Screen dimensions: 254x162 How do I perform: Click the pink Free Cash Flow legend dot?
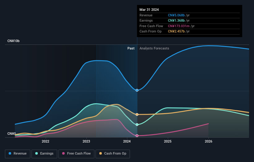click(x=63, y=153)
